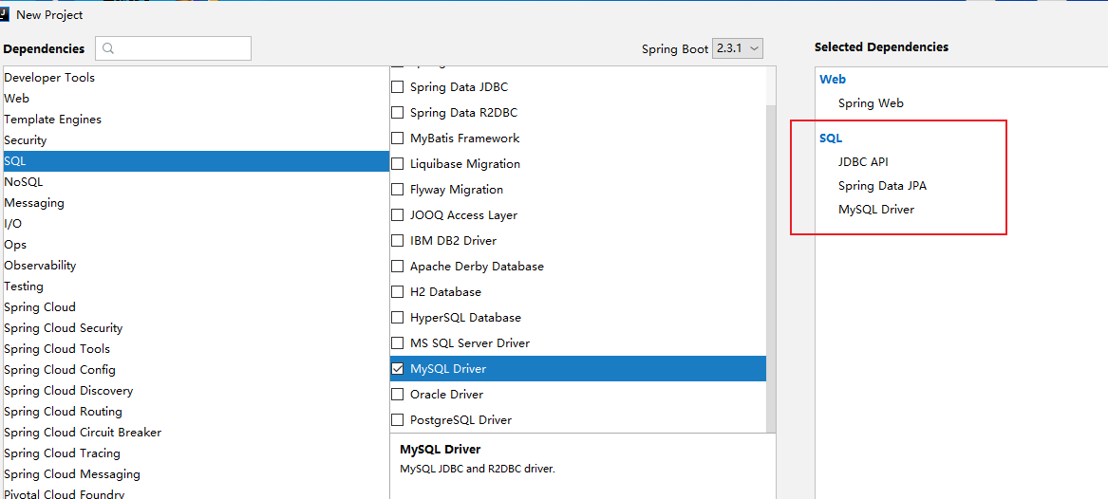Click the MySQL Driver description heading
Image resolution: width=1108 pixels, height=499 pixels.
[x=441, y=450]
